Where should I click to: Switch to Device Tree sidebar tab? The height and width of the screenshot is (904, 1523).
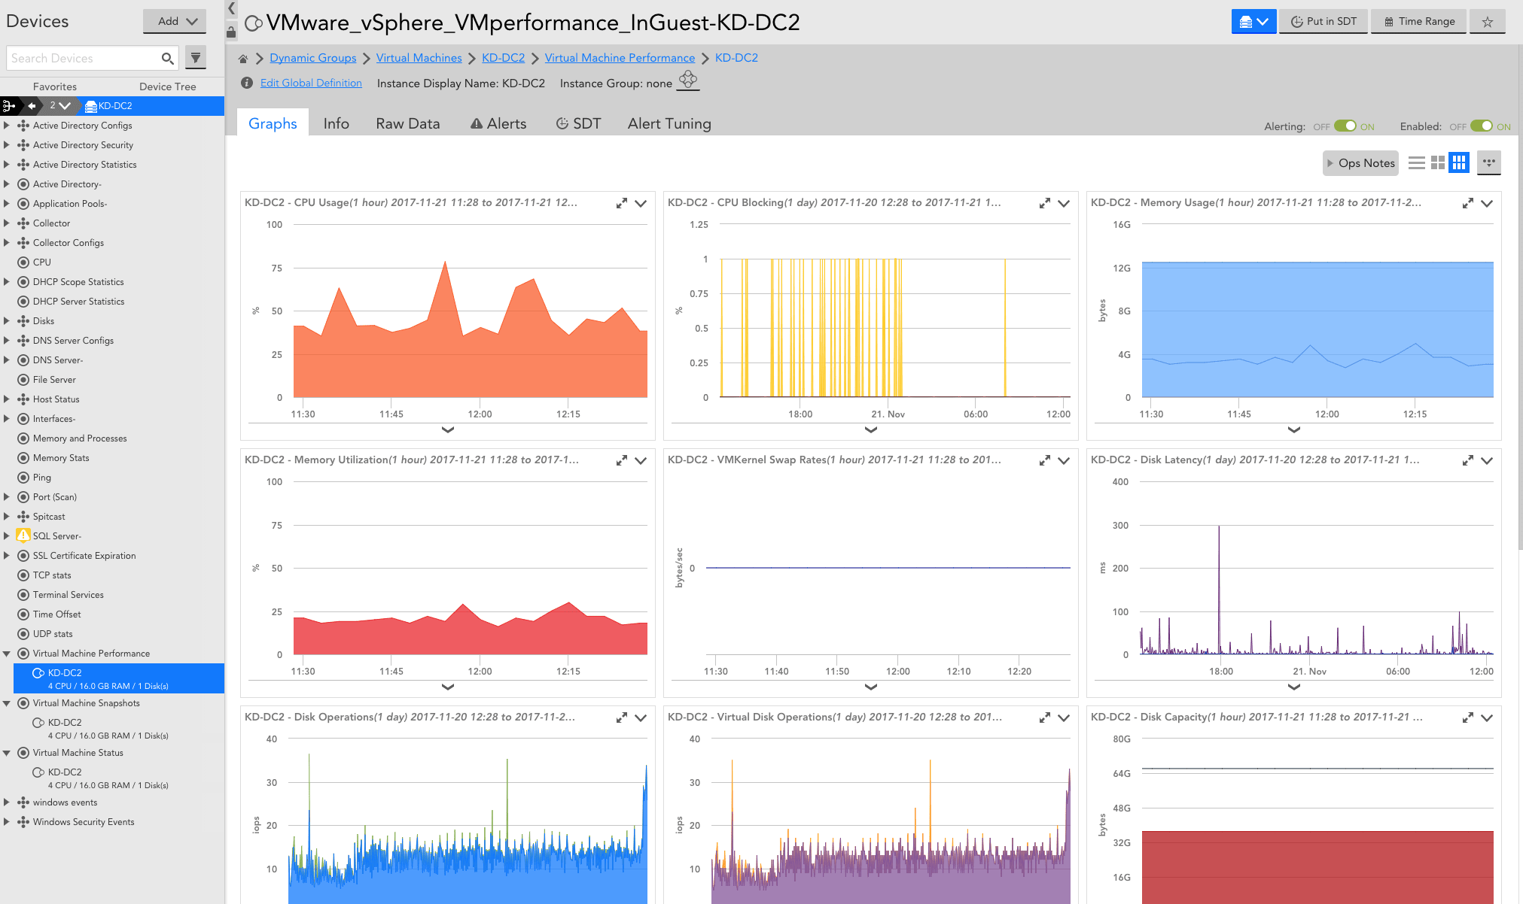coord(168,86)
